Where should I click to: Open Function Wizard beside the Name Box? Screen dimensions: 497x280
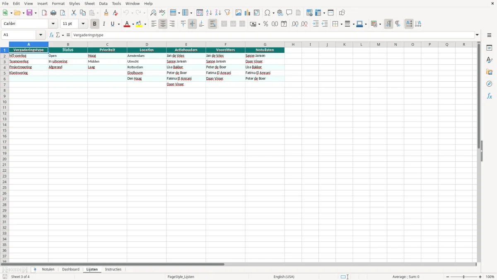pyautogui.click(x=51, y=35)
